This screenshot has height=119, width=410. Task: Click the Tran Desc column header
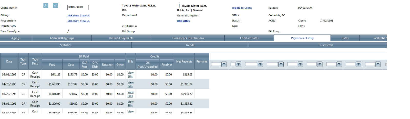pos(35,62)
